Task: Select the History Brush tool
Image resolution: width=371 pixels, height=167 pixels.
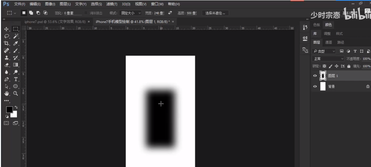Action: click(15, 58)
